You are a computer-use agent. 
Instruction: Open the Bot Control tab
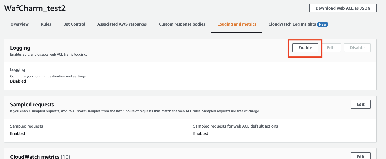click(74, 24)
